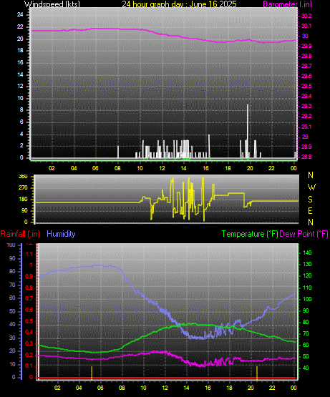Click the E compass direction label
This screenshot has width=330, height=397.
[x=310, y=210]
